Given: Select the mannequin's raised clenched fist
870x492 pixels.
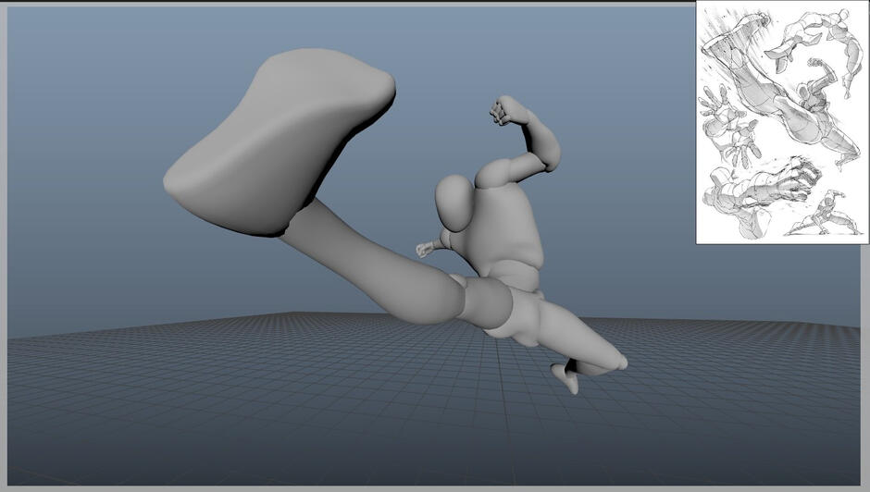Looking at the screenshot, I should tap(508, 110).
